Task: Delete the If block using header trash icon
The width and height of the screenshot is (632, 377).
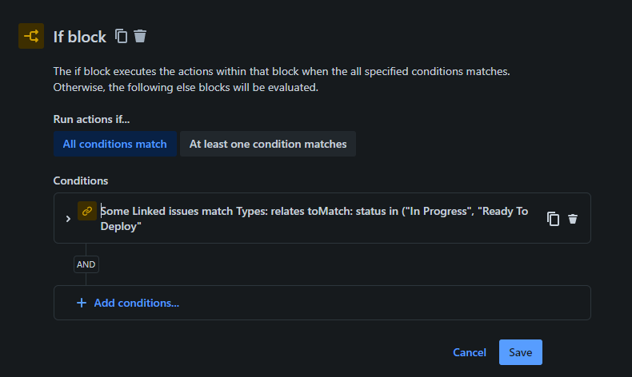Action: click(140, 36)
